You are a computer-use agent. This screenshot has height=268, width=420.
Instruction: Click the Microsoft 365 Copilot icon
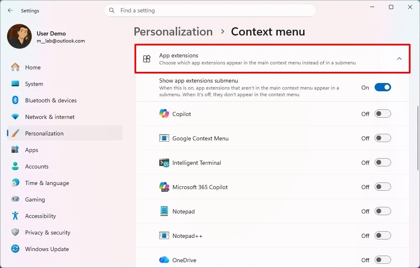coord(164,187)
